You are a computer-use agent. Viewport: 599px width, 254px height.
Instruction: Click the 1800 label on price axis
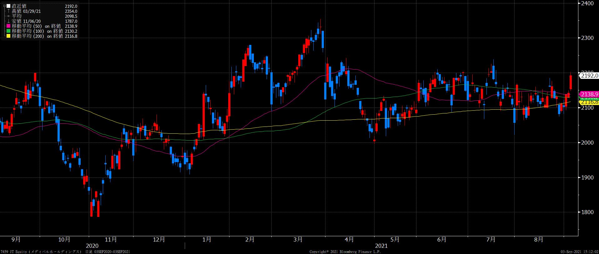[587, 212]
